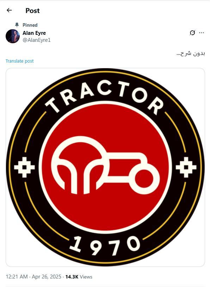The image size is (210, 288).
Task: Open the three-dot more options menu
Action: 202,33
